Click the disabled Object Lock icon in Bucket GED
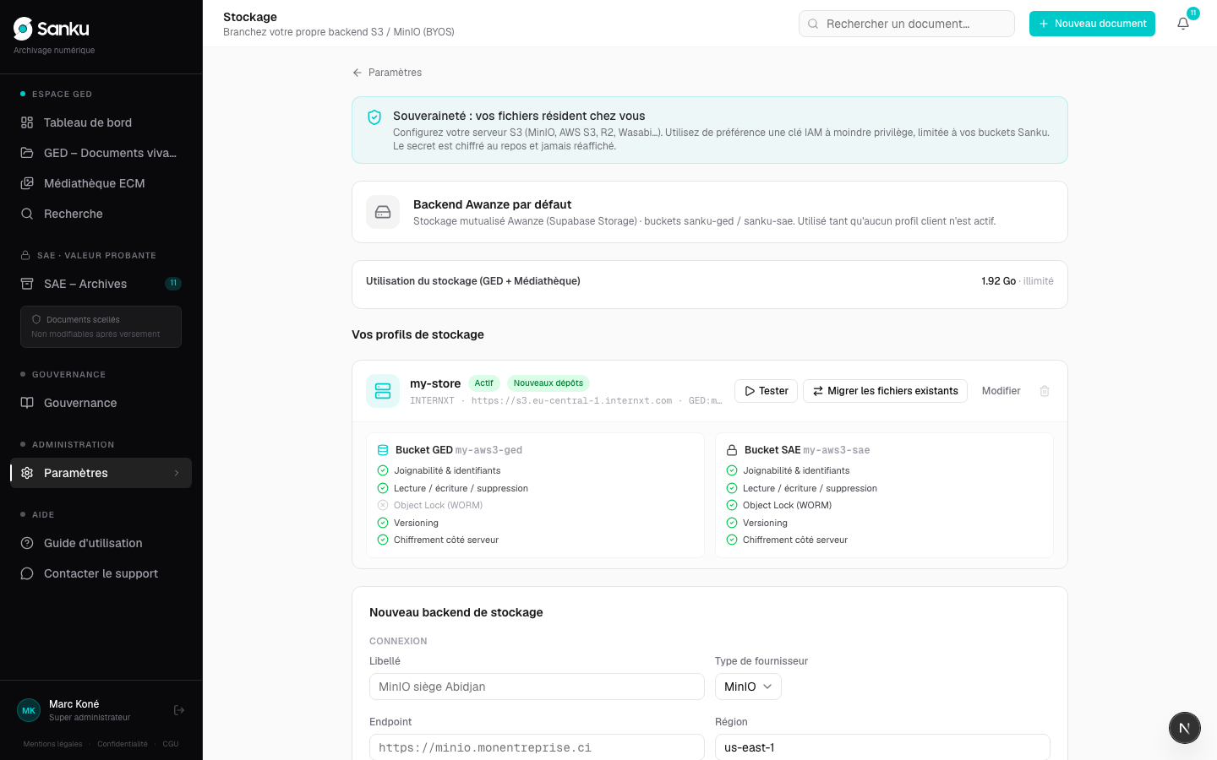The height and width of the screenshot is (760, 1217). 383,505
